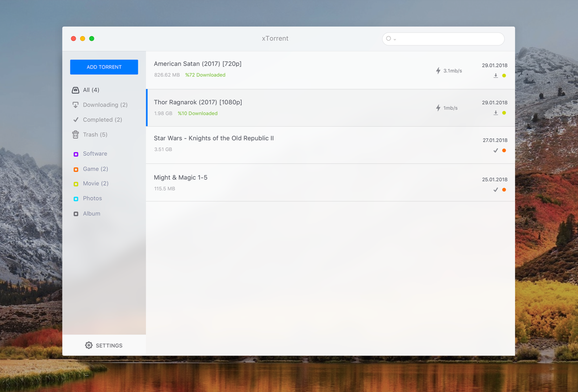Image resolution: width=578 pixels, height=392 pixels.
Task: Open SETTINGS at the sidebar bottom
Action: 109,346
